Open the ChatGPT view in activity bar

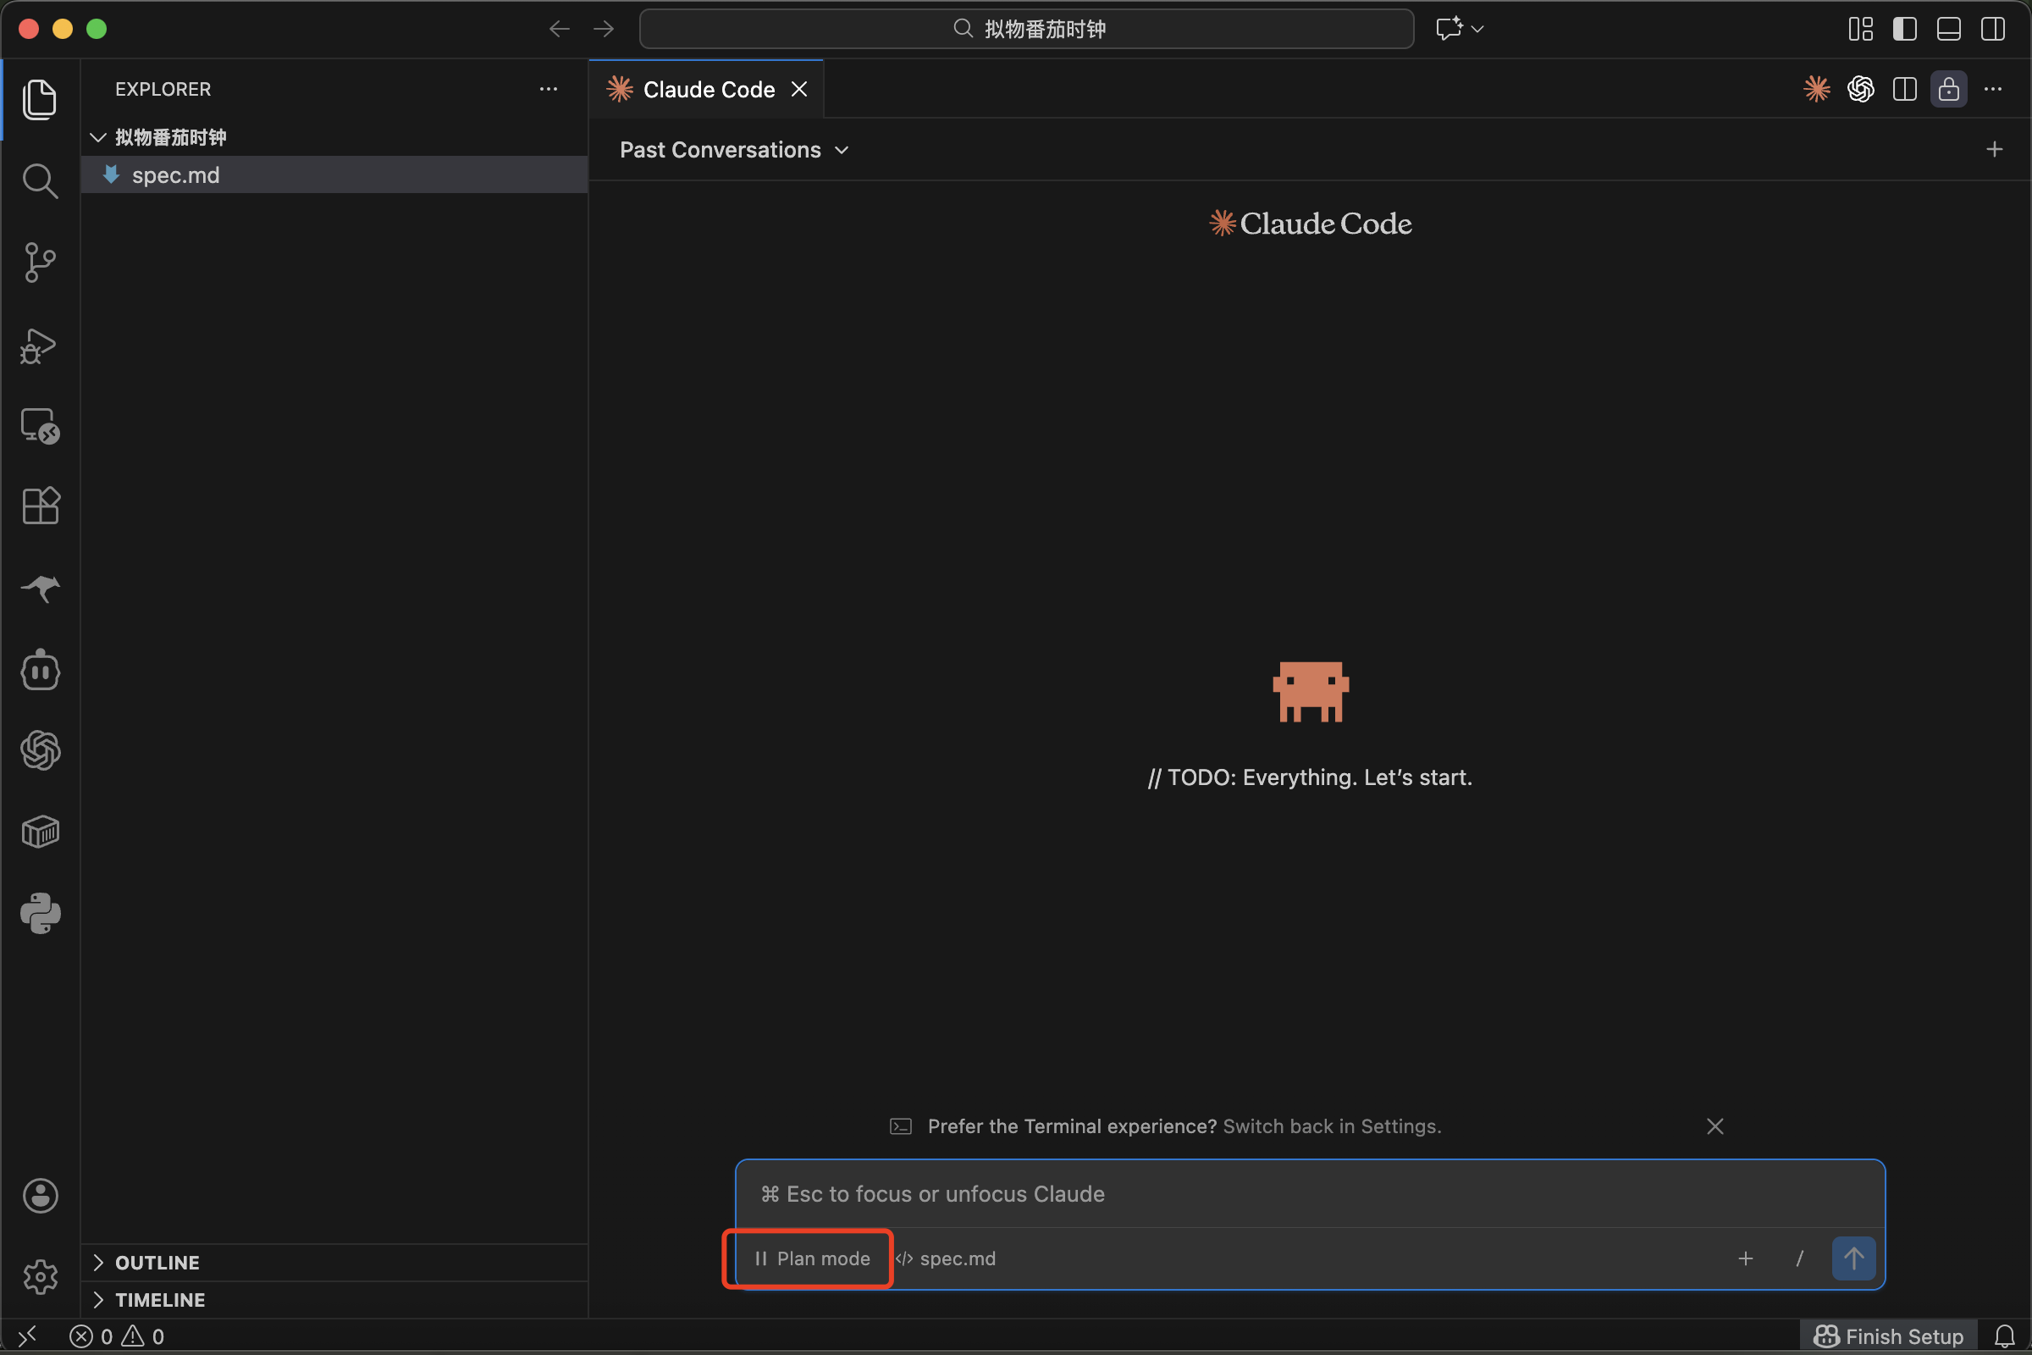40,750
